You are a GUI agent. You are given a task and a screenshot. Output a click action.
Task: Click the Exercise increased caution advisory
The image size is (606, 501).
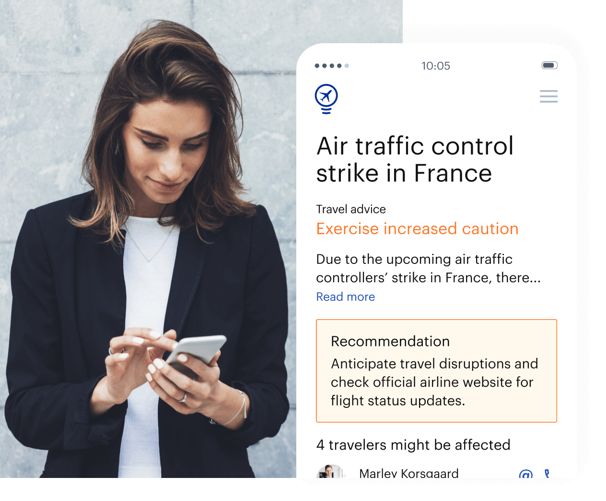[417, 228]
